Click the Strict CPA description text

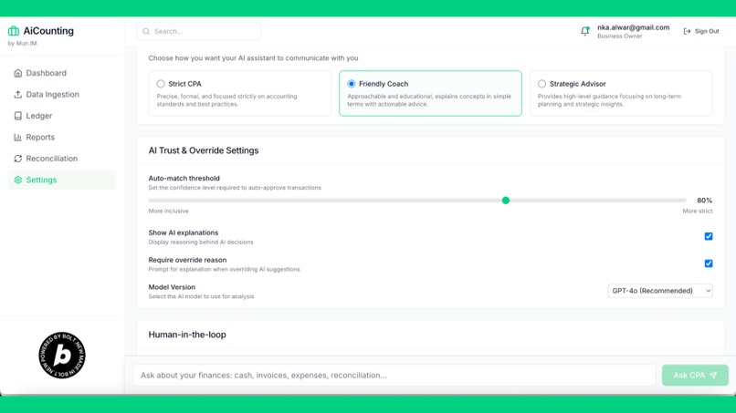(x=226, y=100)
